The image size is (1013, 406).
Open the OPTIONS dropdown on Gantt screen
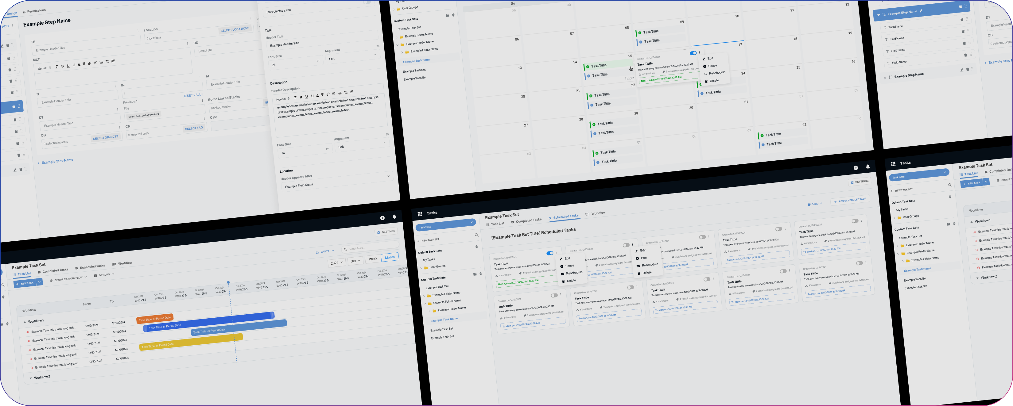[104, 275]
